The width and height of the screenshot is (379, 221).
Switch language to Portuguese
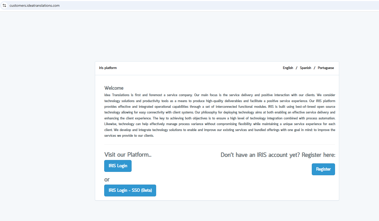(x=326, y=68)
